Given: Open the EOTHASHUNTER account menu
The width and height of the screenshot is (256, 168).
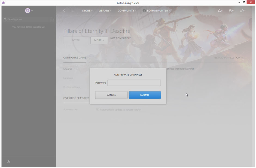Looking at the screenshot, I should click(158, 11).
